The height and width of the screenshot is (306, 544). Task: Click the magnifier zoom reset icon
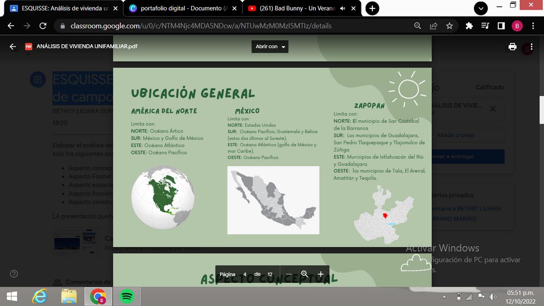pyautogui.click(x=305, y=274)
